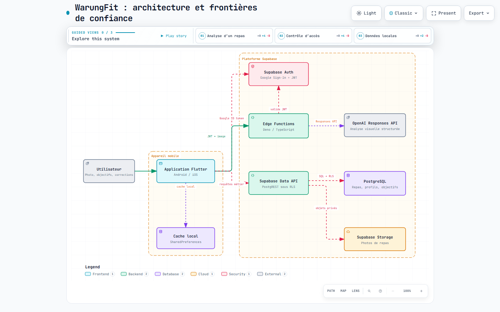The height and width of the screenshot is (312, 500).
Task: Click the "Plateforme Supabase" group label
Action: click(259, 59)
